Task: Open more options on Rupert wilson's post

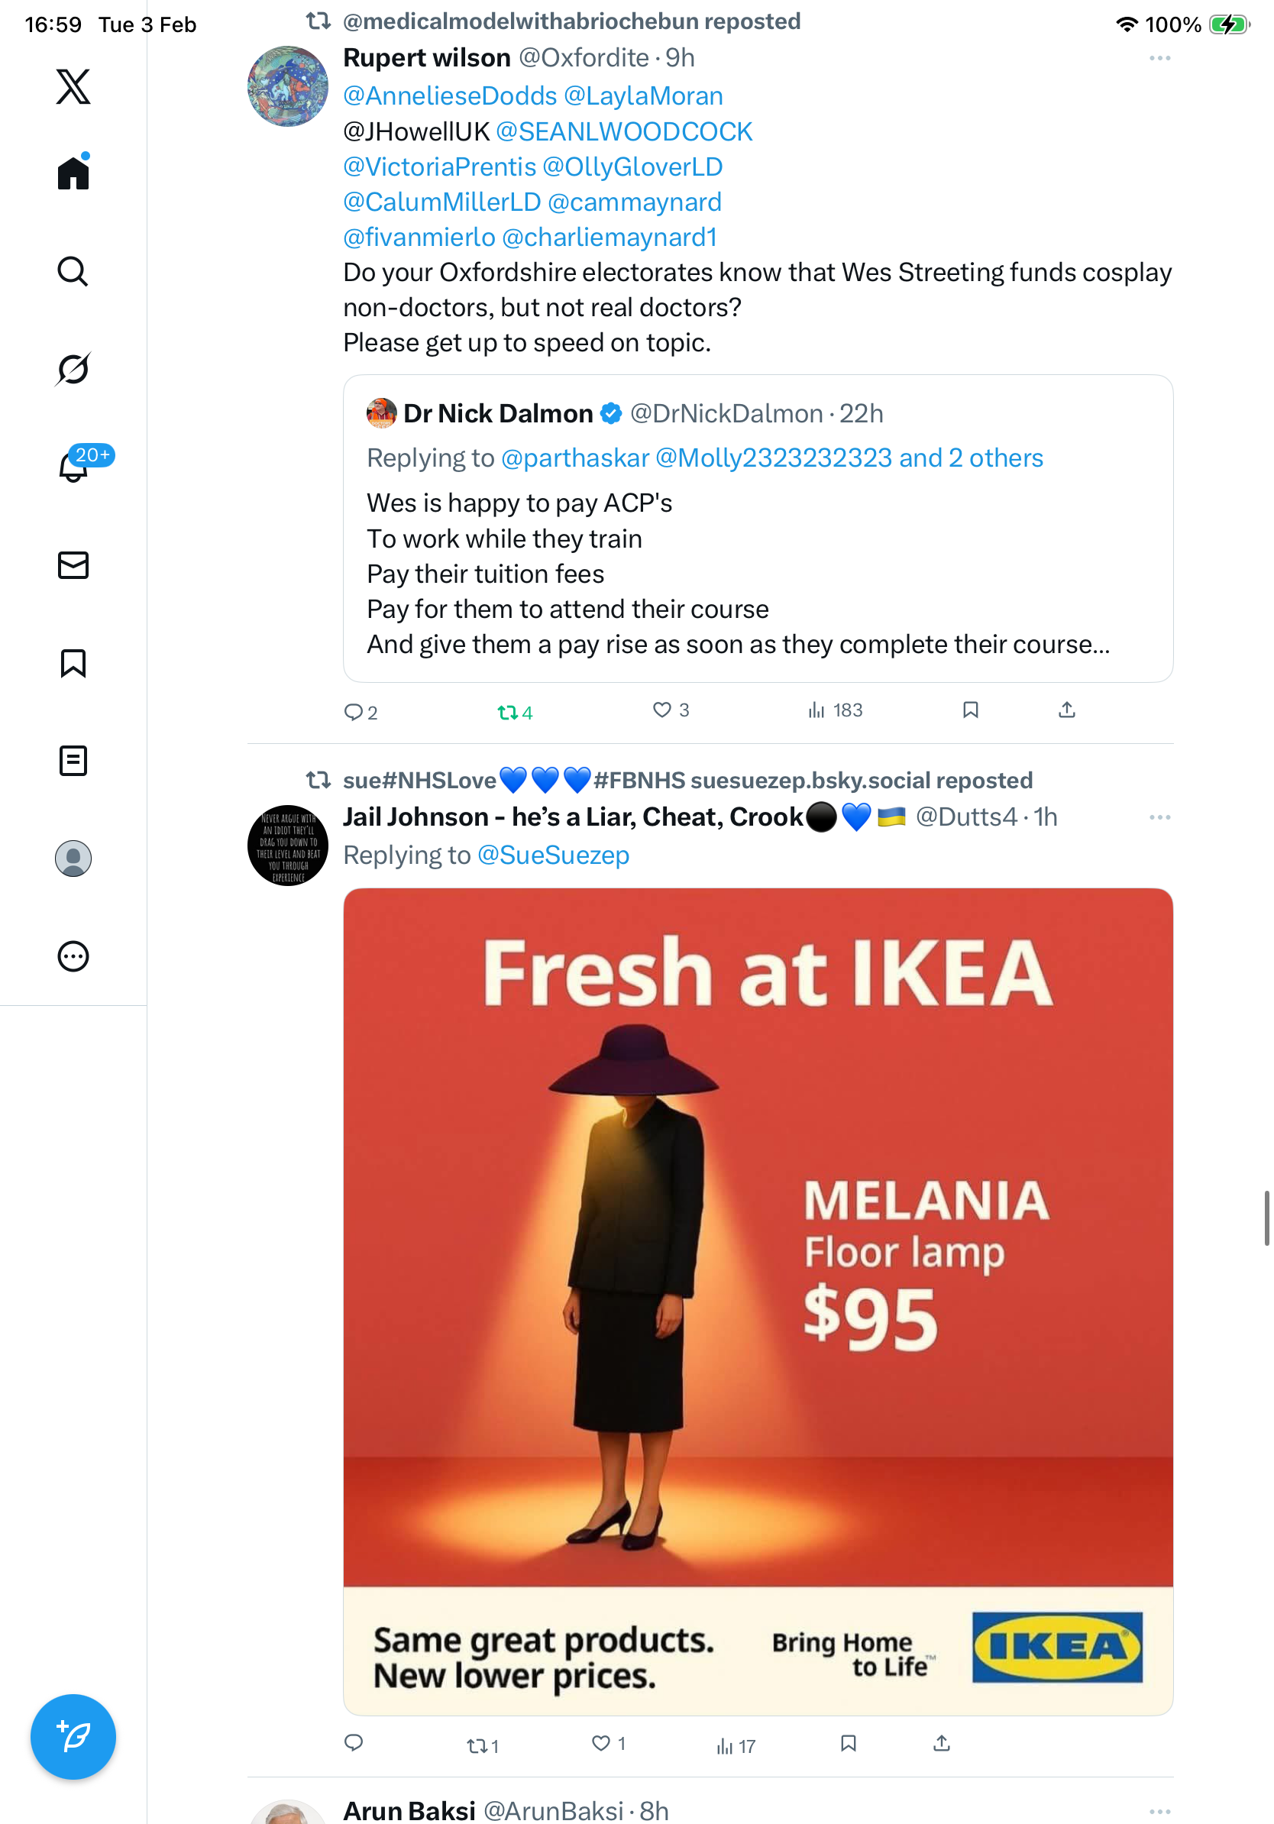Action: click(1159, 59)
